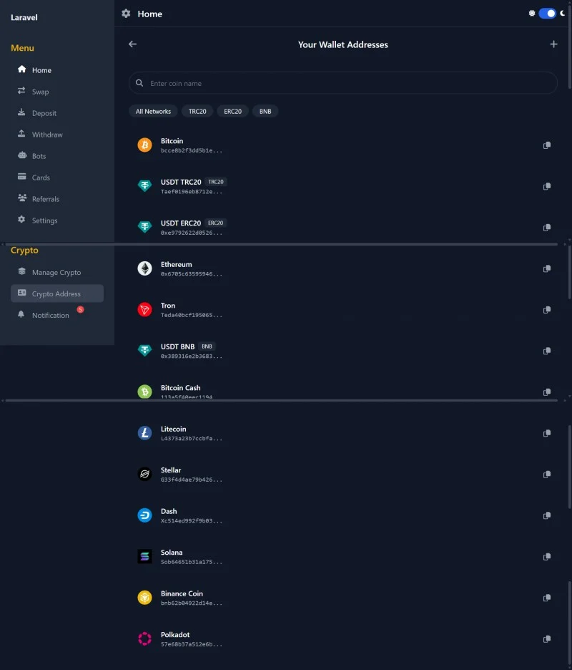Click the Ethereum coin logo
Viewport: 572px width, 670px height.
pos(144,268)
